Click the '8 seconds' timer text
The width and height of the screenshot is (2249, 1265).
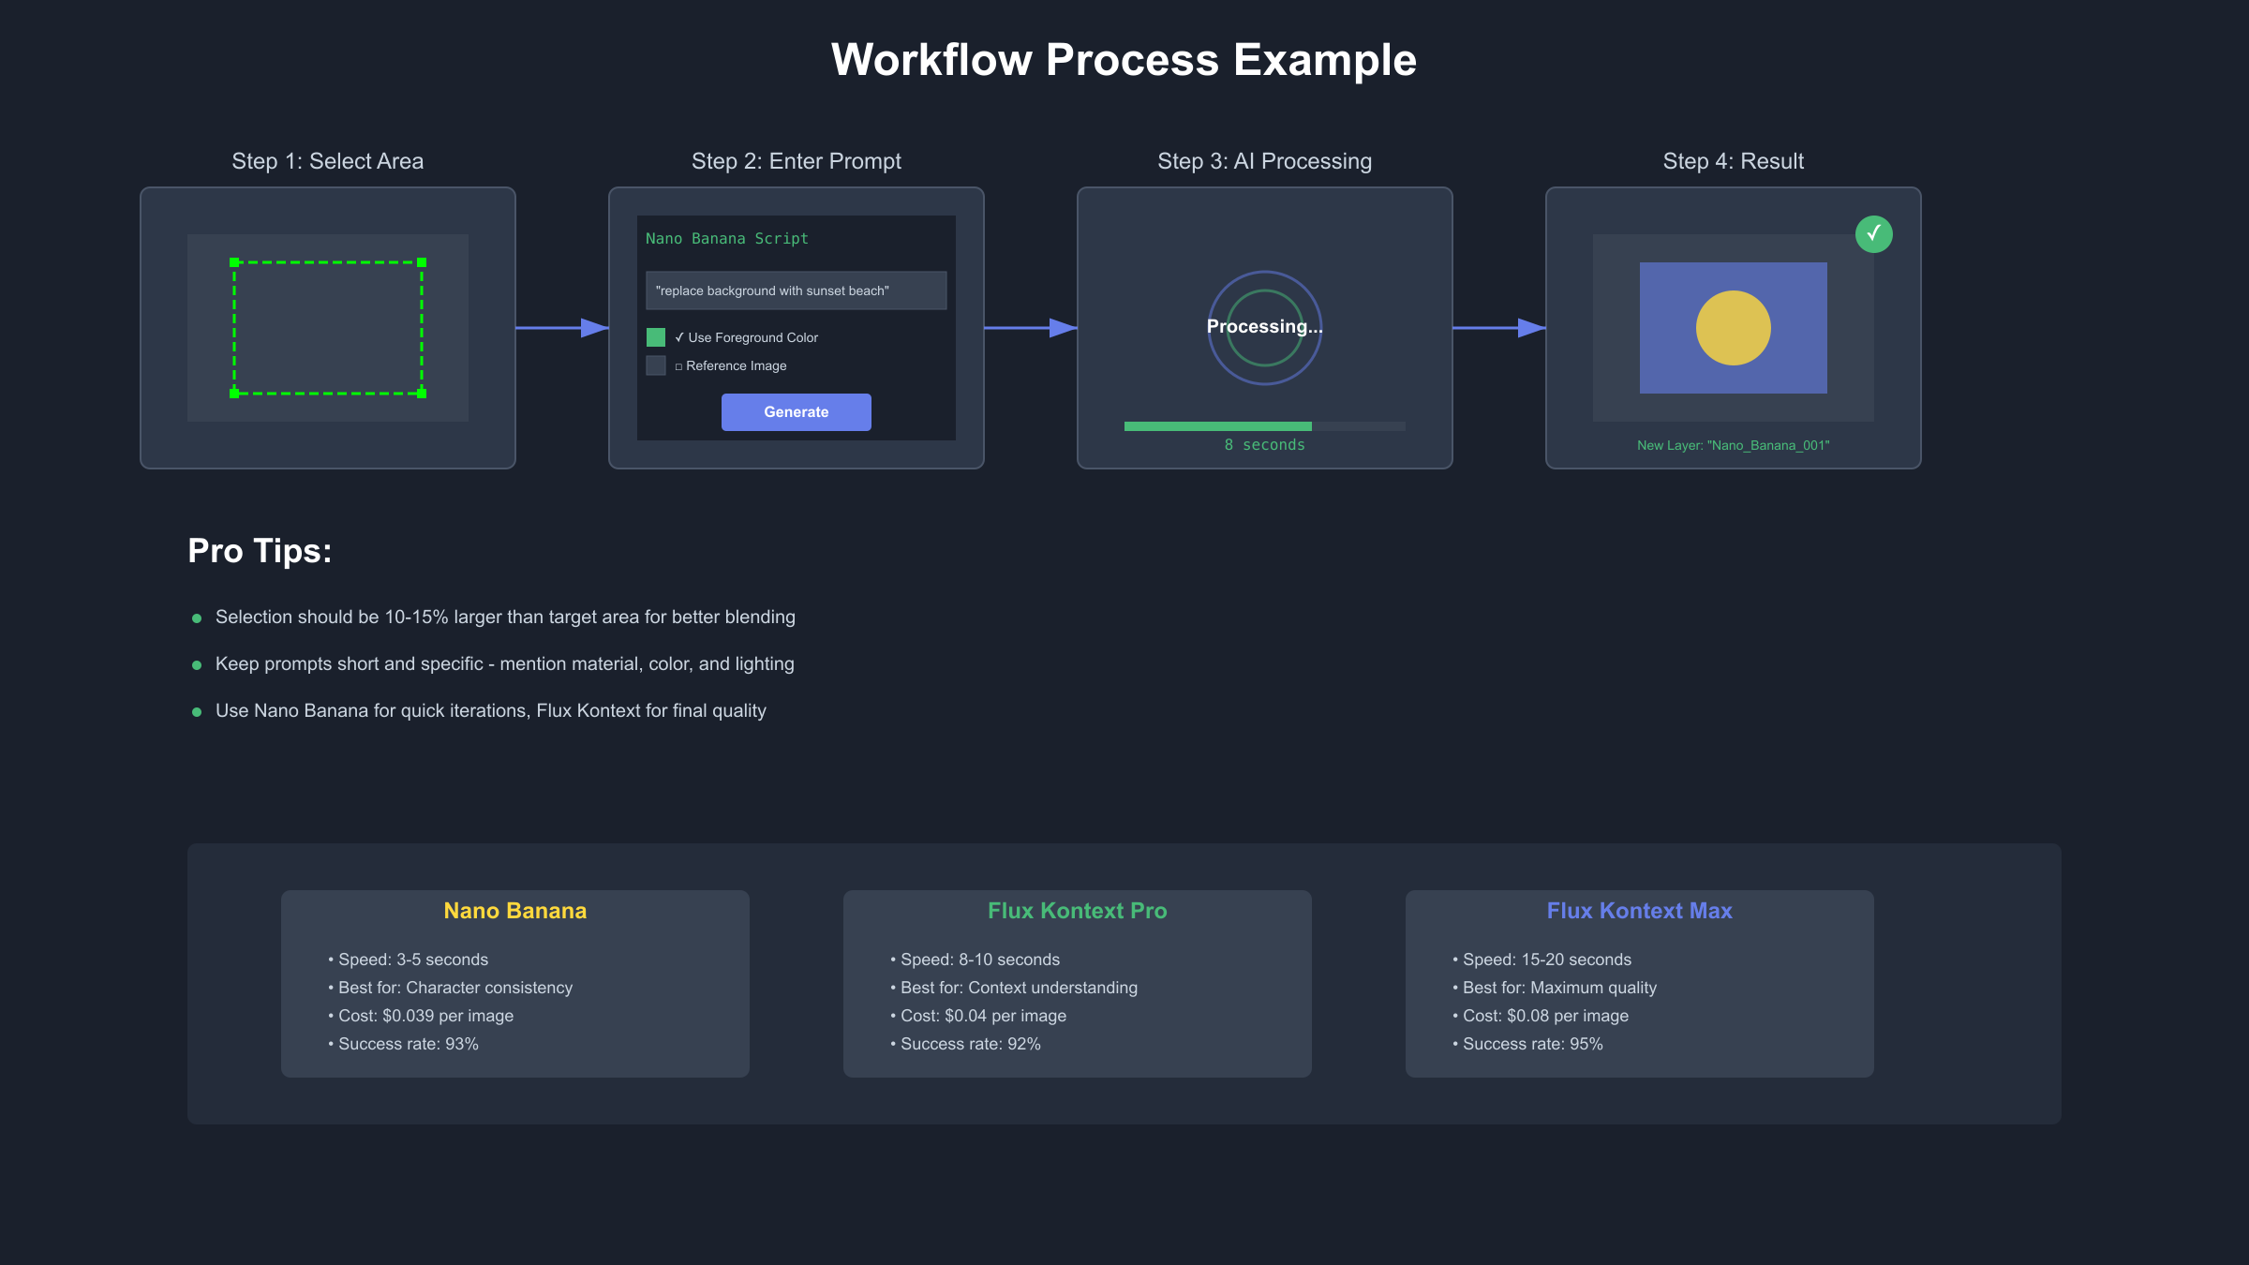pos(1265,445)
